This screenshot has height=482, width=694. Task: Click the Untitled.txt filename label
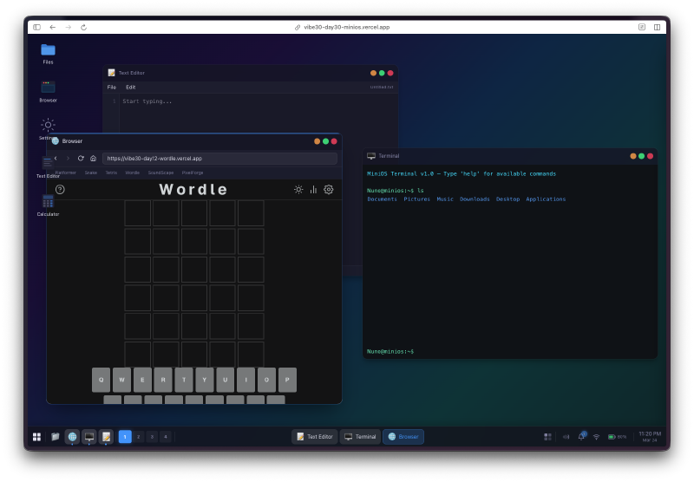[x=382, y=87]
